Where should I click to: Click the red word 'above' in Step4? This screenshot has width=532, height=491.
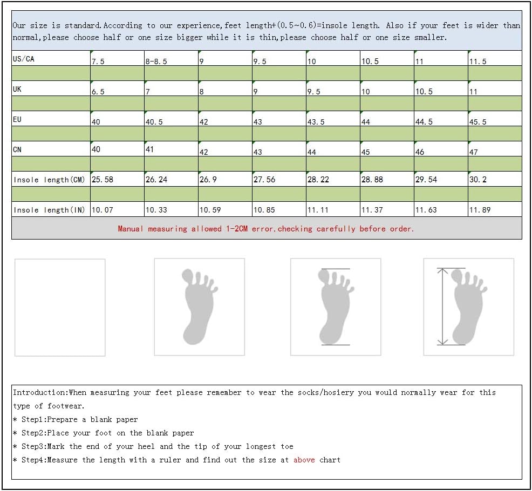tap(304, 460)
